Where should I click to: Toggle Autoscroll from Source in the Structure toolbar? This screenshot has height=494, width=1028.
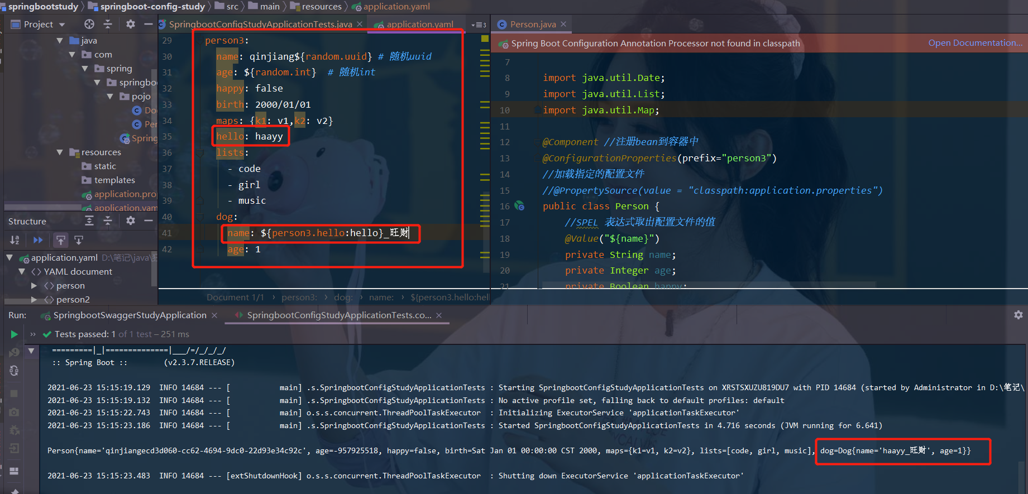coord(79,240)
